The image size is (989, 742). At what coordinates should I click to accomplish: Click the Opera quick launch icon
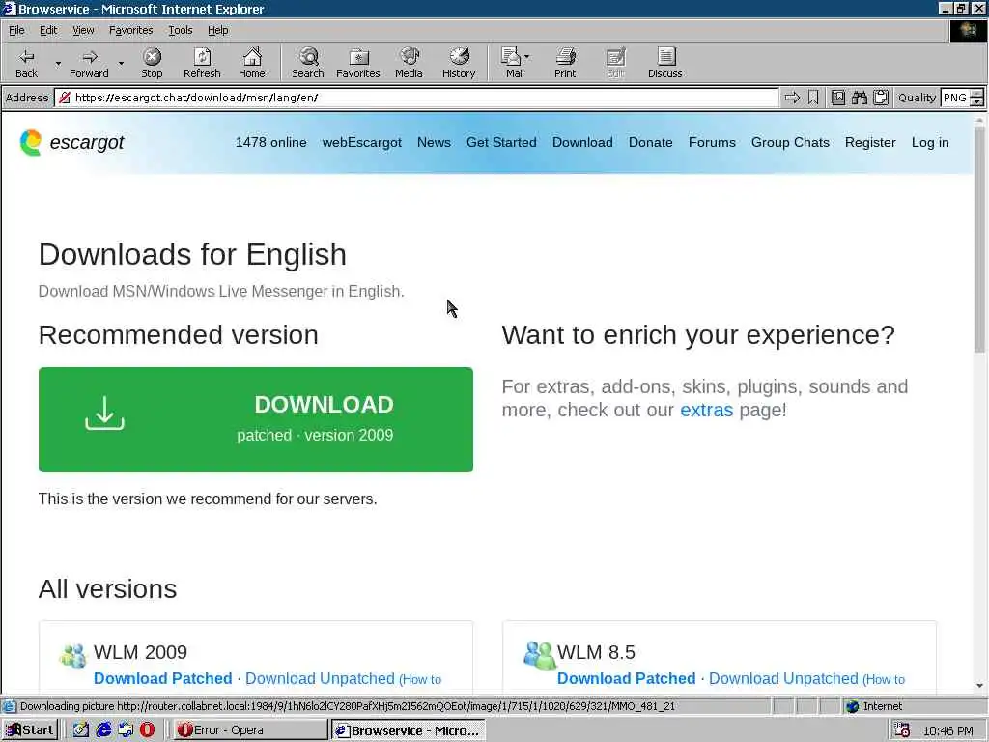tap(147, 730)
